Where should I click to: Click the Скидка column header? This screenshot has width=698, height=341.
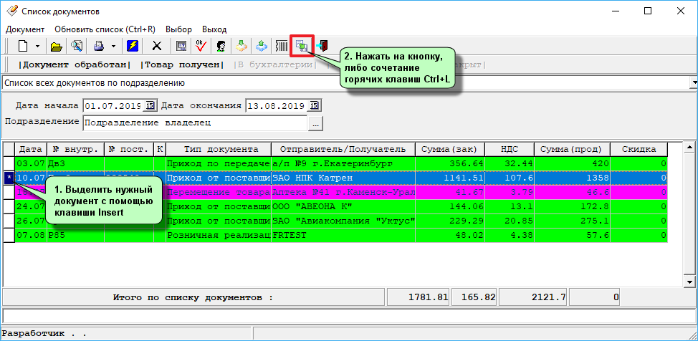(639, 149)
